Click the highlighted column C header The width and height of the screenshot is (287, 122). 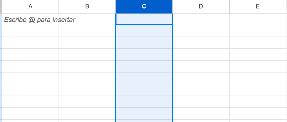coord(144,6)
